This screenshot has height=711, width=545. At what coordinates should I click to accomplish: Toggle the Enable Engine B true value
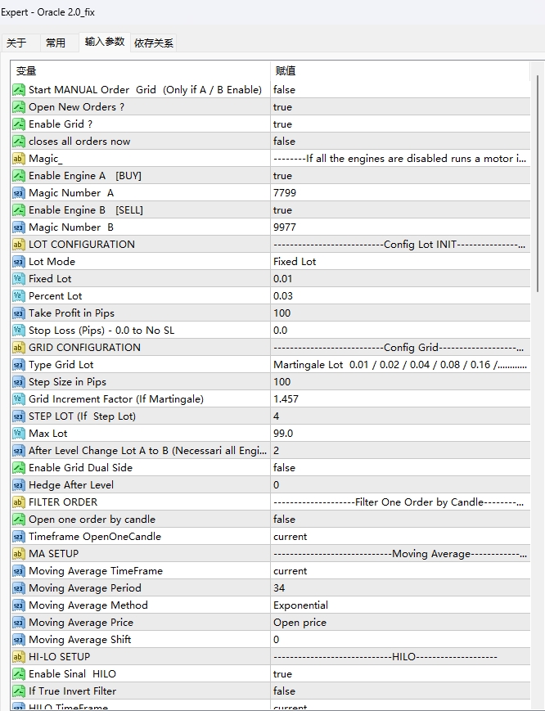click(x=400, y=210)
